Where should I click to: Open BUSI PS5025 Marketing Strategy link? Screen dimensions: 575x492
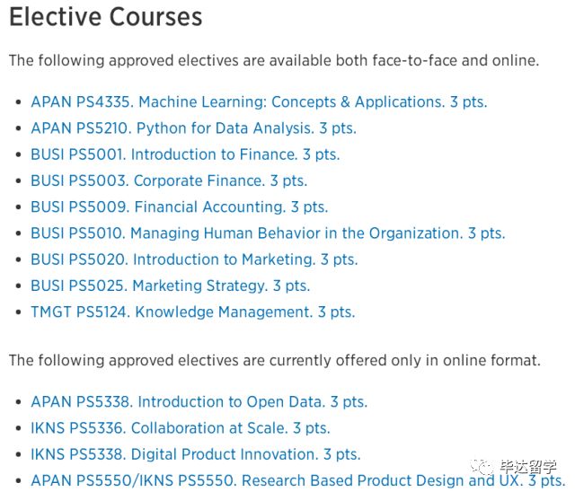pyautogui.click(x=171, y=286)
